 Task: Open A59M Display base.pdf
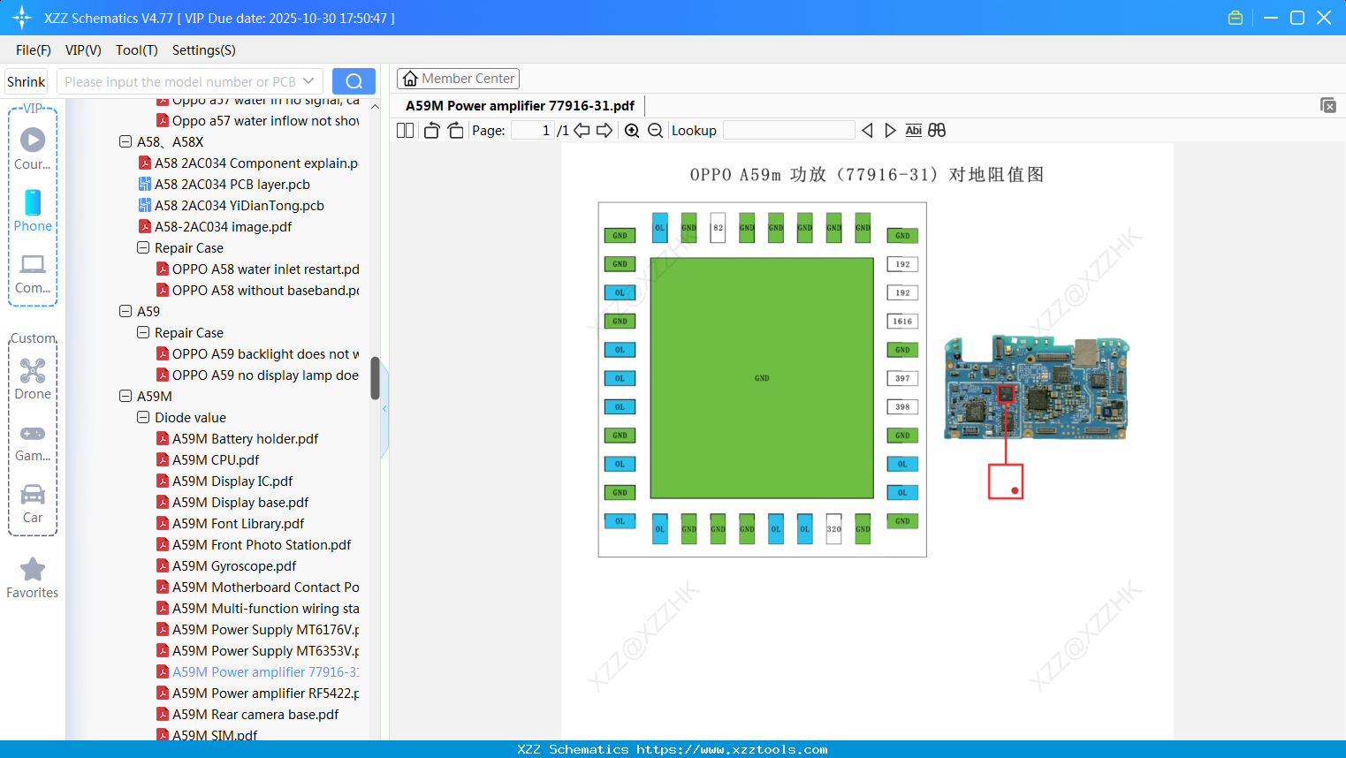pyautogui.click(x=232, y=502)
